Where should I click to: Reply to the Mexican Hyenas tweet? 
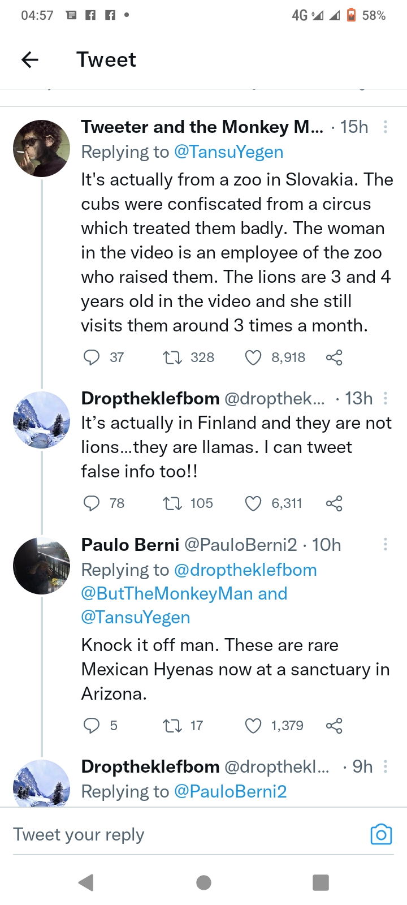point(92,726)
